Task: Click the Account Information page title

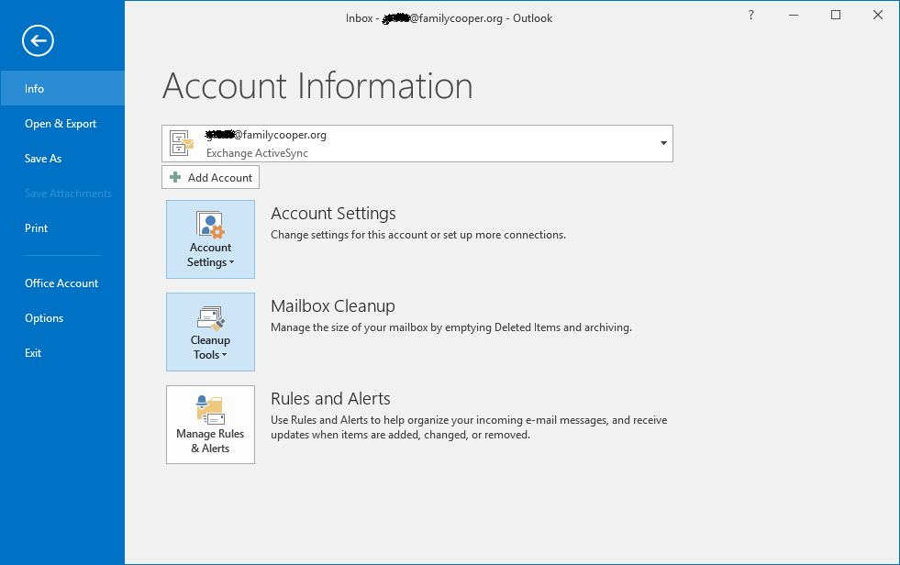Action: pos(317,86)
